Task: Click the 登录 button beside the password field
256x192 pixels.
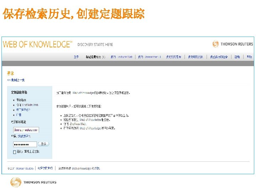Action: click(x=43, y=144)
